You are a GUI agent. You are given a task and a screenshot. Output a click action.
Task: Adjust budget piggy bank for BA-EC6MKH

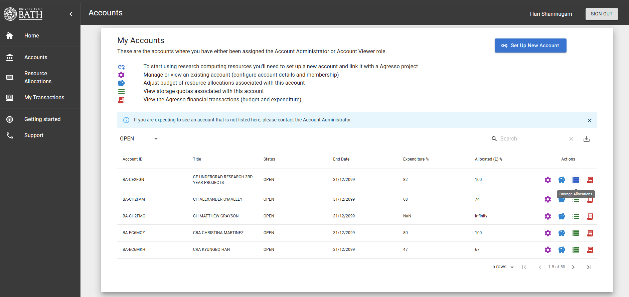pyautogui.click(x=562, y=250)
